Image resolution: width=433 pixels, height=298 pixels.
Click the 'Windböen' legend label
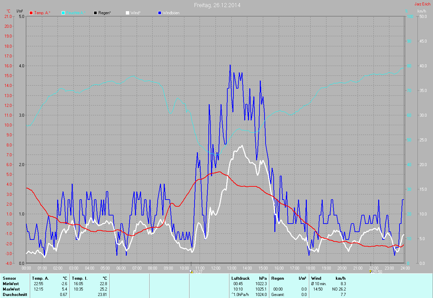(171, 13)
